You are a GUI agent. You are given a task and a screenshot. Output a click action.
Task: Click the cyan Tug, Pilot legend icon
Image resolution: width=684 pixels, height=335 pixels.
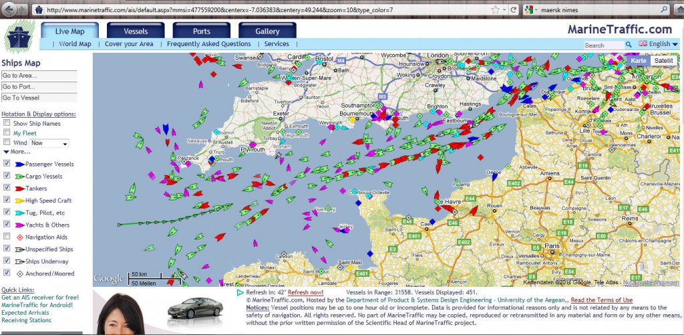[19, 213]
